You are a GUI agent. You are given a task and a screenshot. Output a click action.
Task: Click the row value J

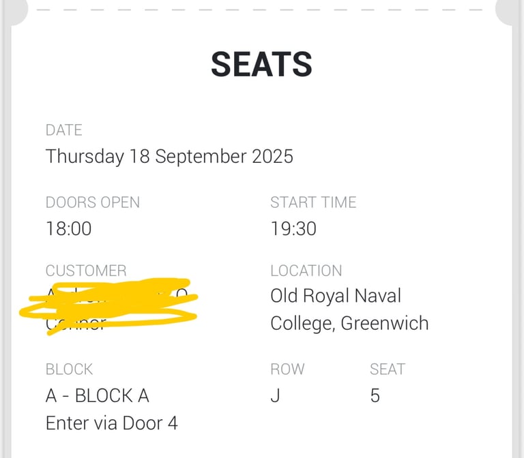(x=275, y=396)
